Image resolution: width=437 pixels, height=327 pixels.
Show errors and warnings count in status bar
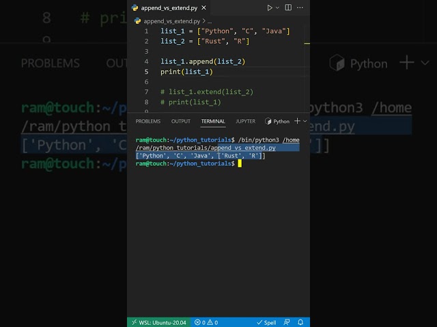pyautogui.click(x=206, y=322)
